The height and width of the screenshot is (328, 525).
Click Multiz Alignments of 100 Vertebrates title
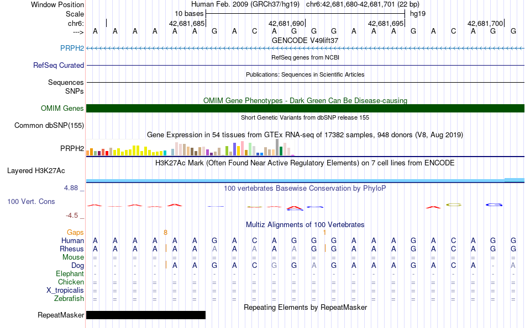[305, 224]
